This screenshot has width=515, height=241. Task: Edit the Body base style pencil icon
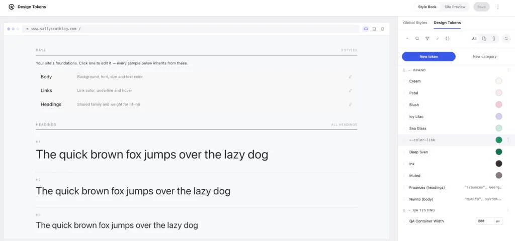coord(350,77)
